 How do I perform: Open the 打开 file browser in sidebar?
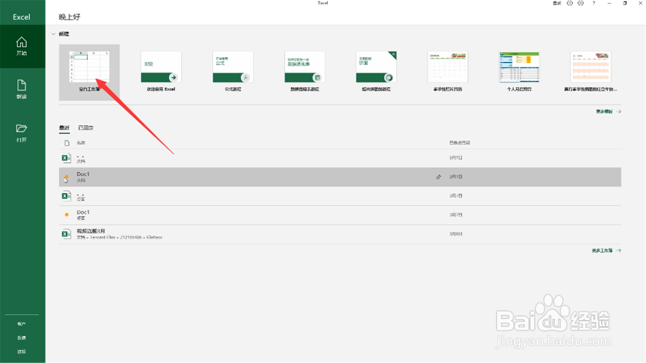click(x=22, y=133)
